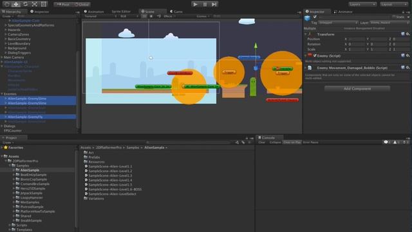This screenshot has height=232, width=412.
Task: Disable the Enemy (Script) component checkbox
Action: click(x=315, y=55)
